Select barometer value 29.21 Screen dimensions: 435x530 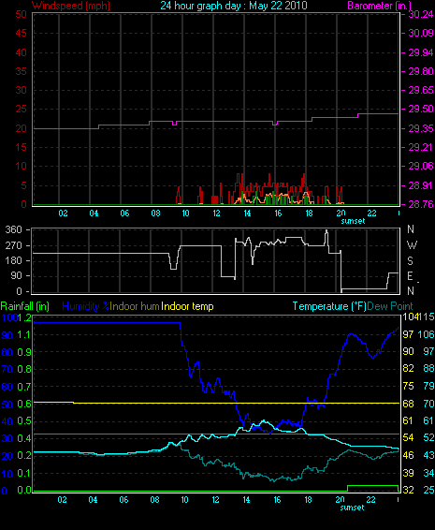click(x=421, y=147)
